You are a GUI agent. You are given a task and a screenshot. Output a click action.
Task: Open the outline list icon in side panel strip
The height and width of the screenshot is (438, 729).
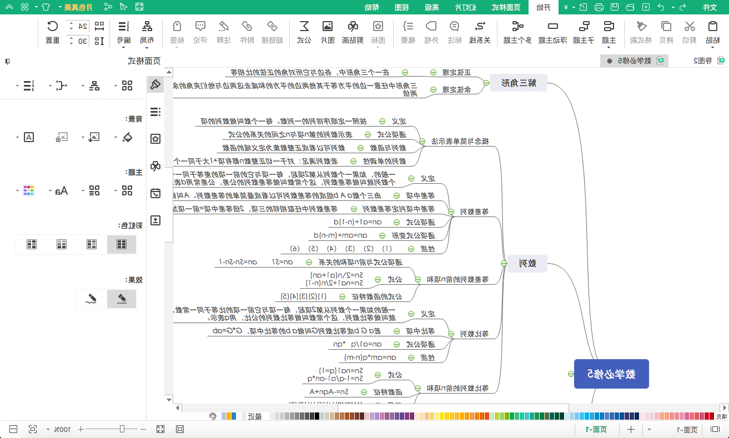click(x=155, y=112)
